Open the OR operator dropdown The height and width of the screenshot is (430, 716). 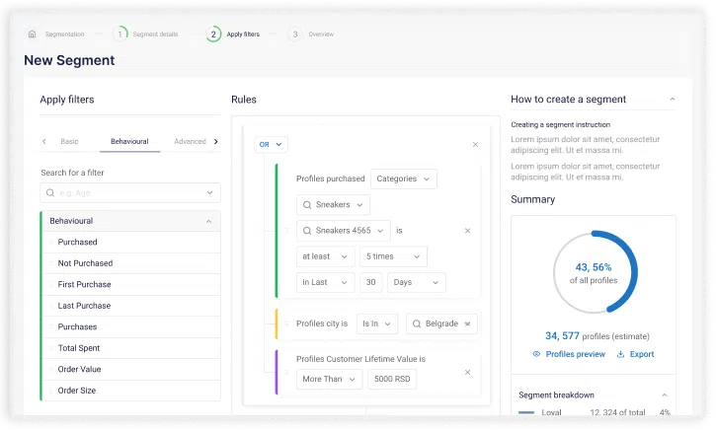tap(271, 144)
